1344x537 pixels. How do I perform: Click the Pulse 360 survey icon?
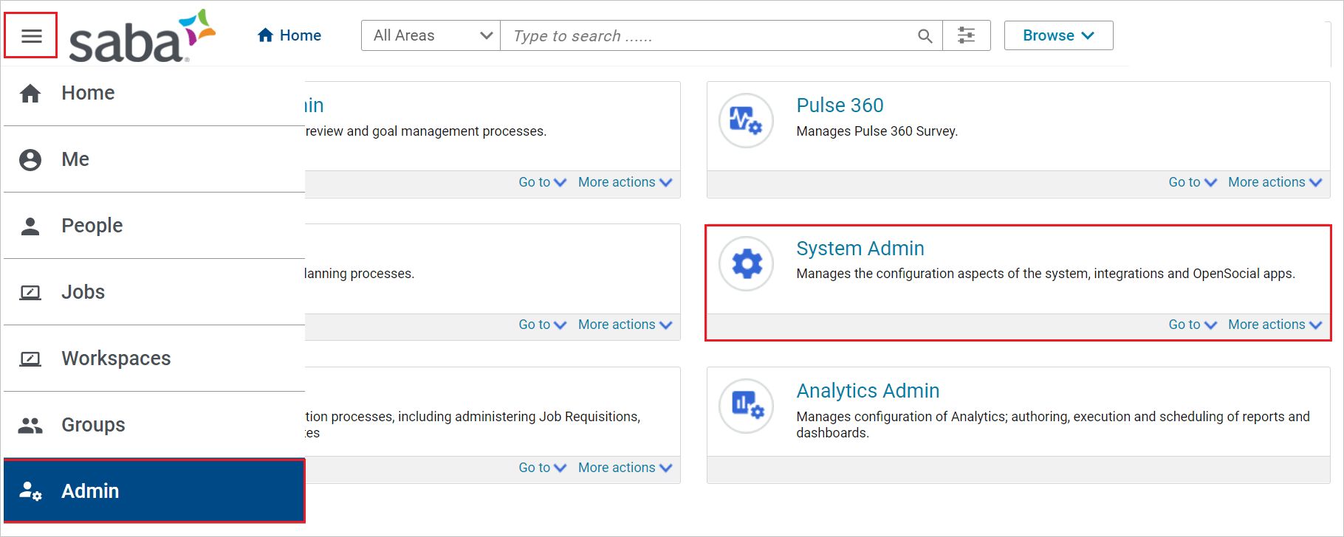pyautogui.click(x=746, y=120)
